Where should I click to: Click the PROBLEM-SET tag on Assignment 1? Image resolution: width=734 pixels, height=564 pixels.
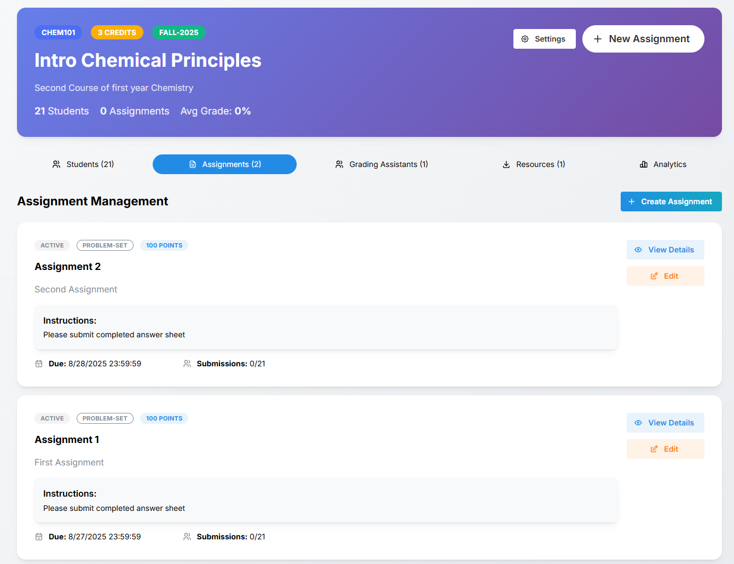click(105, 418)
